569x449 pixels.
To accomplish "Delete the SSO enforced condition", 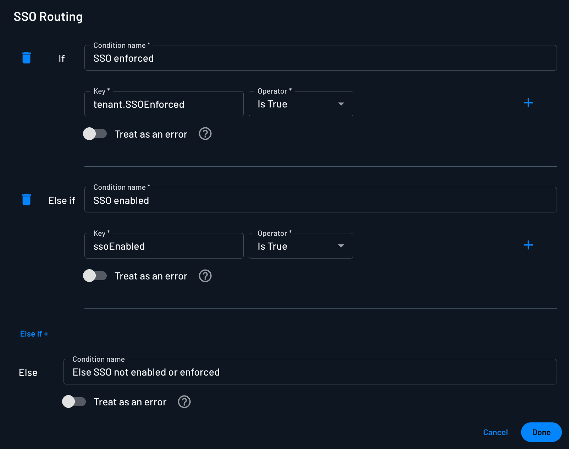I will [x=26, y=58].
